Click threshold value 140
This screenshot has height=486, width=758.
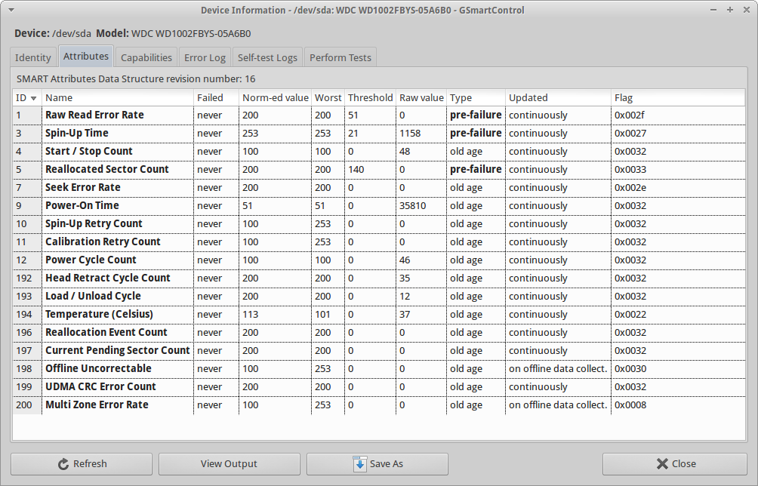356,170
